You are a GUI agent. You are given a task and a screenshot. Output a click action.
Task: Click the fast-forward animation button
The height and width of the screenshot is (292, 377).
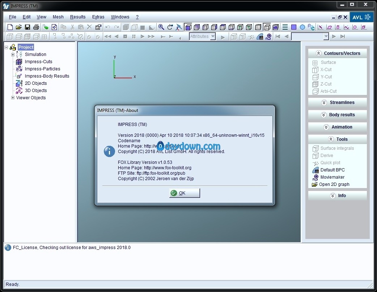(x=151, y=36)
